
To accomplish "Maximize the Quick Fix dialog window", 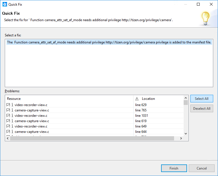I will 198,5.
